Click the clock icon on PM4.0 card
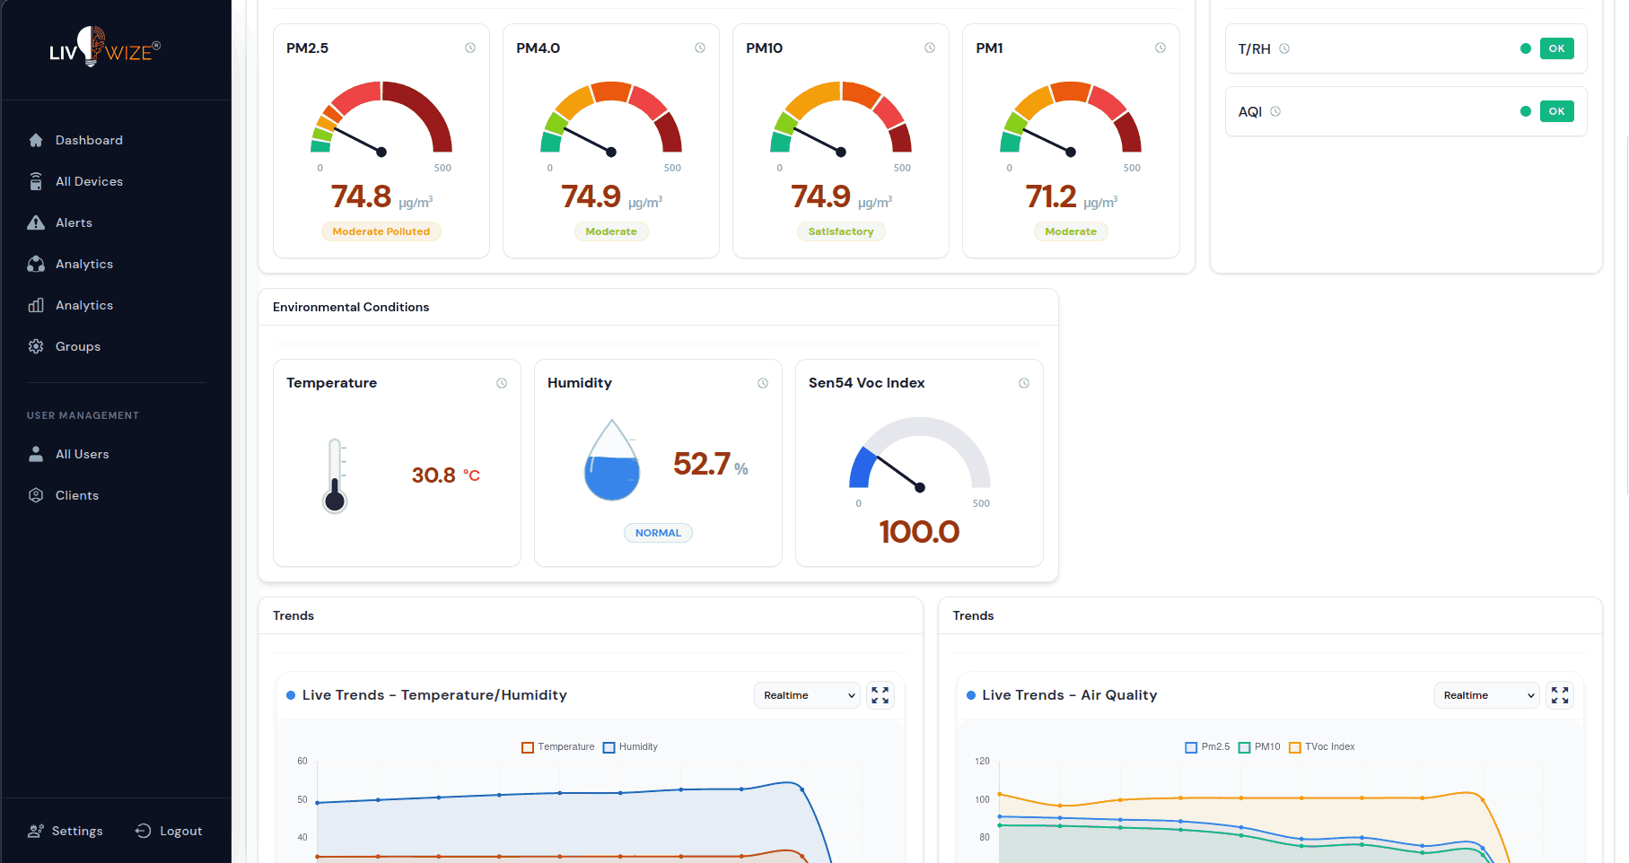The width and height of the screenshot is (1629, 863). click(700, 48)
